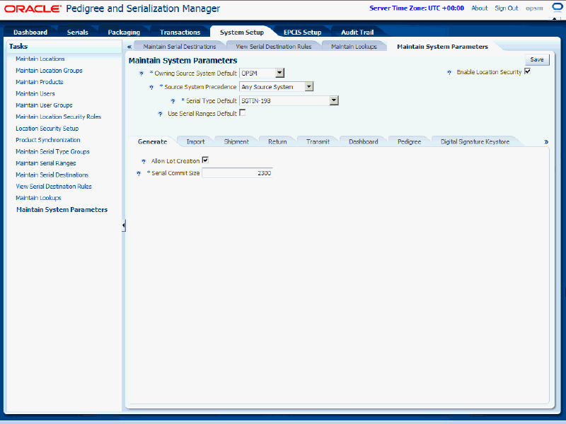Image resolution: width=566 pixels, height=424 pixels.
Task: Open Maintain Serial Destinations task link
Action: pyautogui.click(x=52, y=175)
